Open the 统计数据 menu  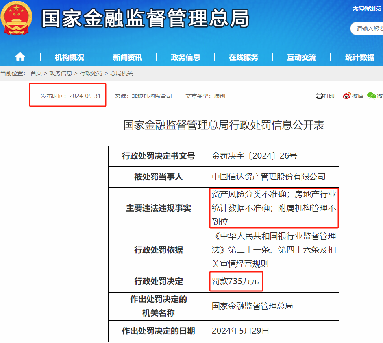359,57
